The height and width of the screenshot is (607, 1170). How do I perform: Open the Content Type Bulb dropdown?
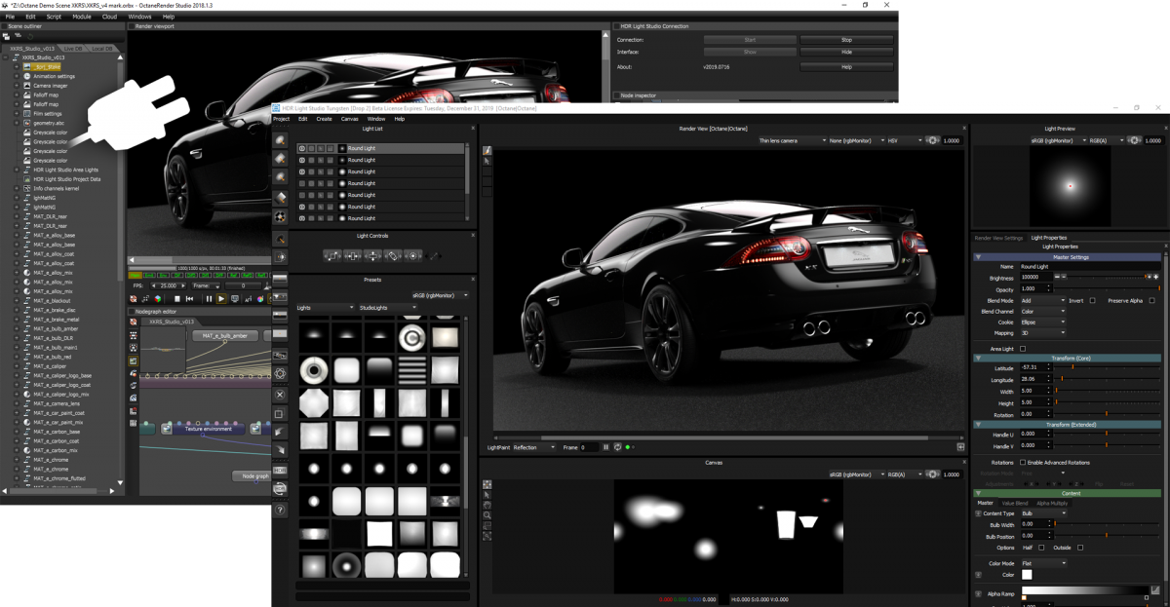click(x=1043, y=513)
